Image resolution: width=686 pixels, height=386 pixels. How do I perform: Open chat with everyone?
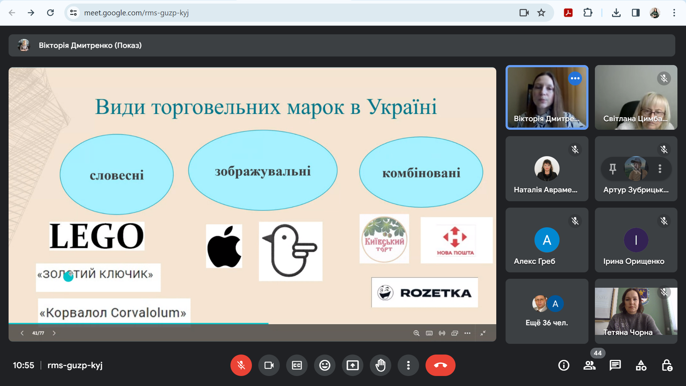(x=615, y=365)
